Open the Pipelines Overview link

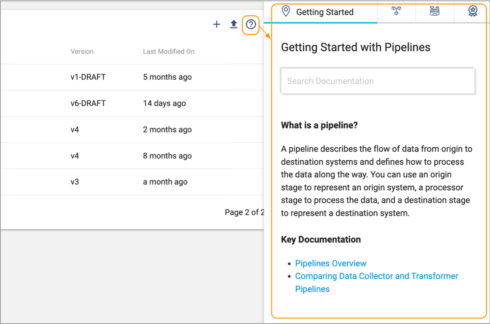coord(331,263)
